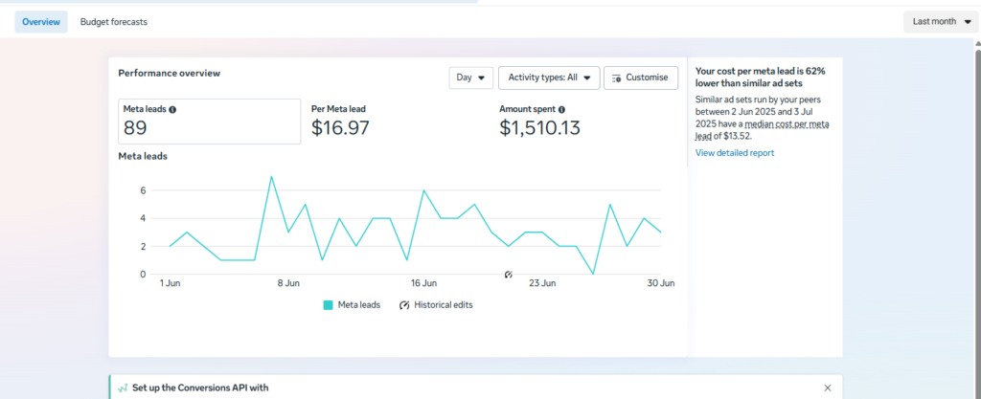Click the info icon beside Amount spent
Screen dimensions: 981x399
click(x=561, y=109)
